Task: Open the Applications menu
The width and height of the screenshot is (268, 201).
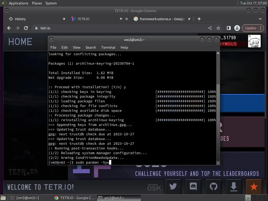Action: [x=19, y=3]
